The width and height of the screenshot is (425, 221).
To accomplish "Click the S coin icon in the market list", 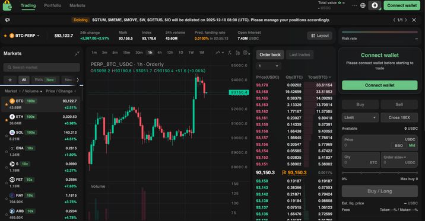I will click(x=12, y=164).
